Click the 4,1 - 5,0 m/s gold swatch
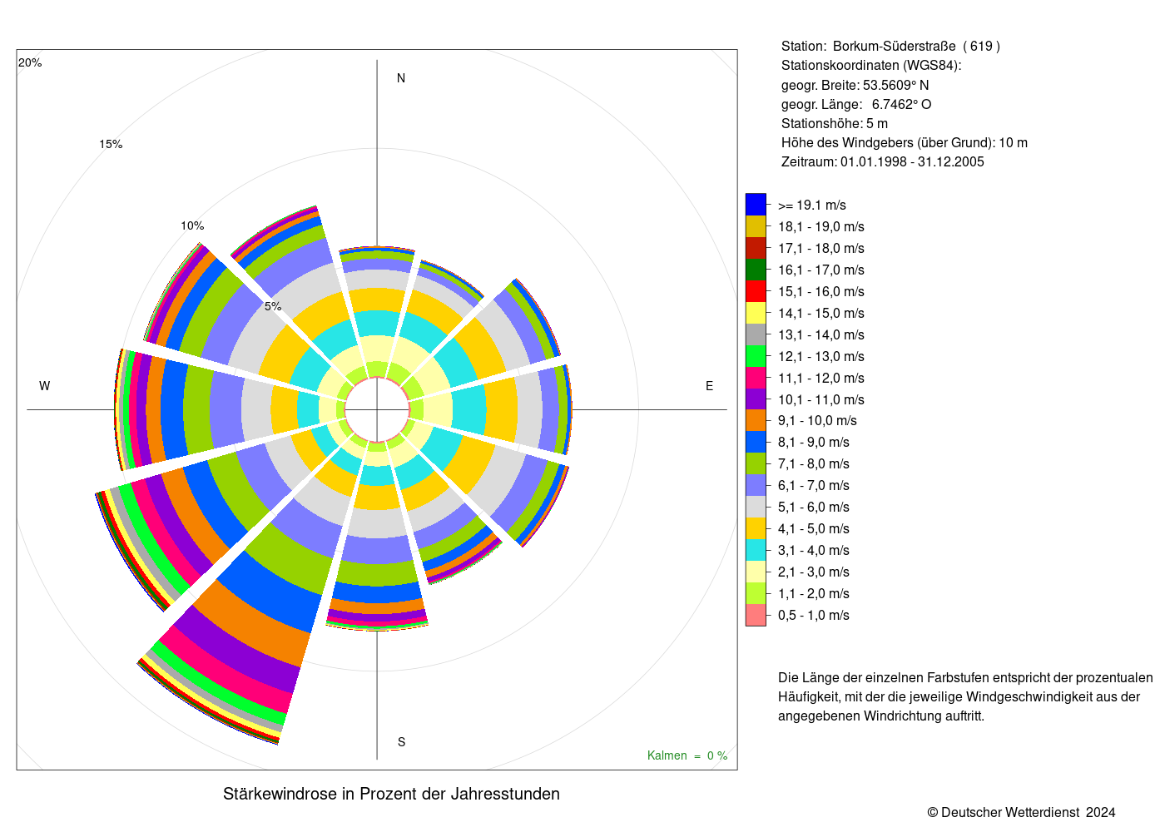 [x=756, y=528]
